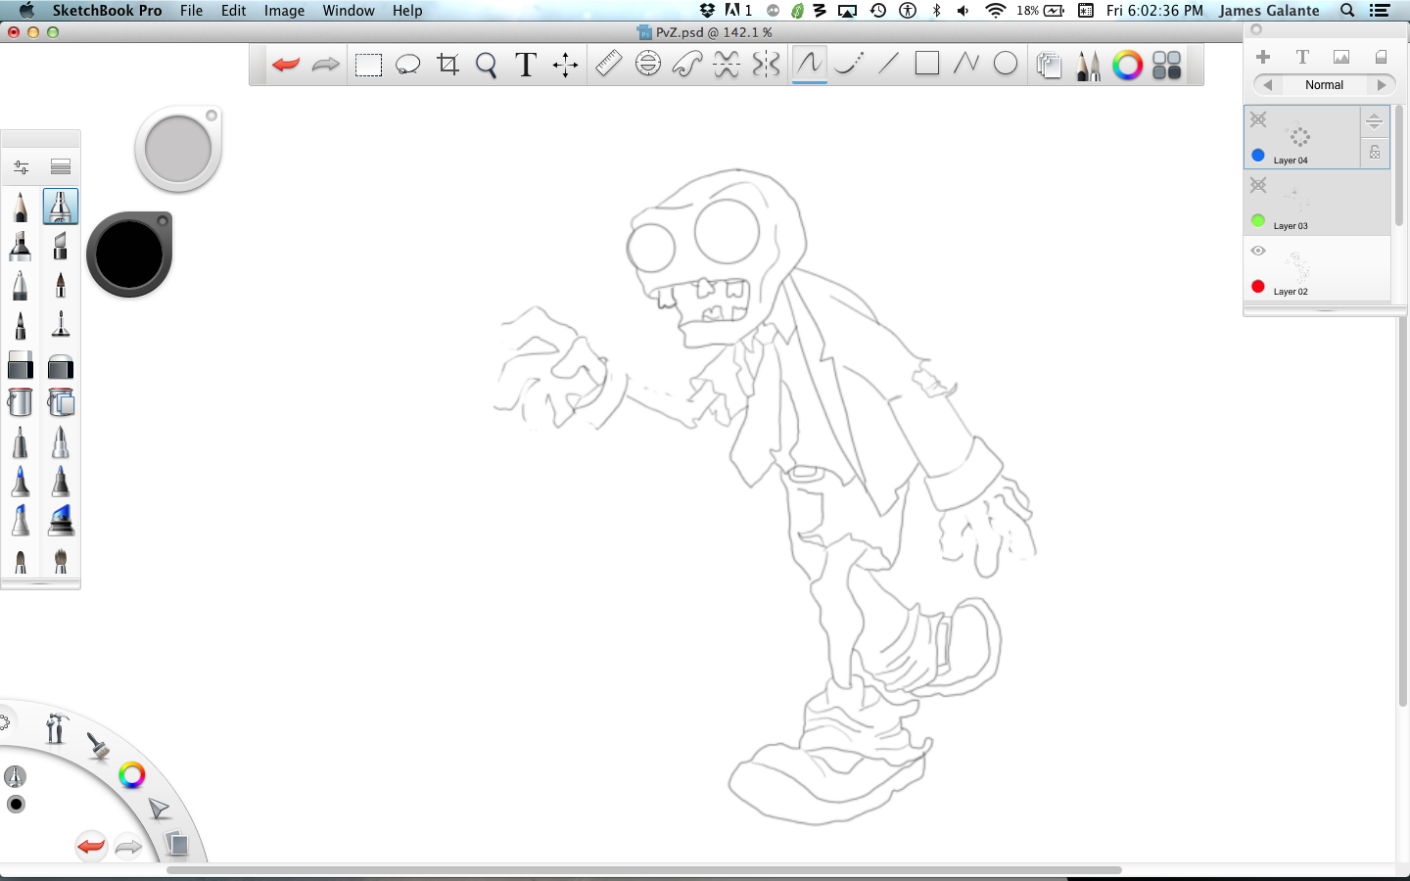
Task: Show hidden Layer 04 via visibility icon
Action: 1258,119
